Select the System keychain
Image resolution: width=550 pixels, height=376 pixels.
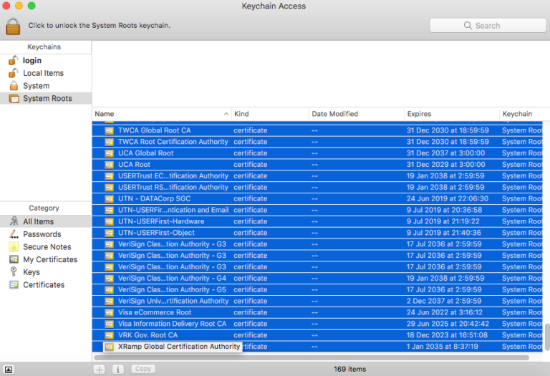point(36,86)
